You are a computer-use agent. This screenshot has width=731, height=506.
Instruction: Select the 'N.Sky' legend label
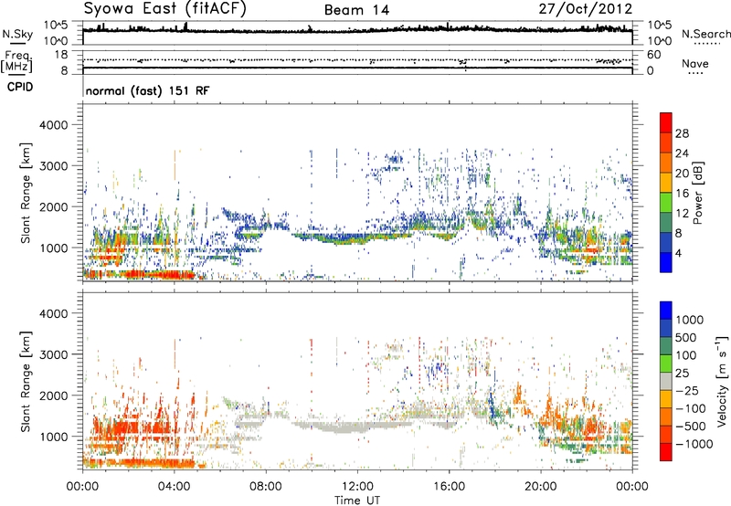point(17,34)
